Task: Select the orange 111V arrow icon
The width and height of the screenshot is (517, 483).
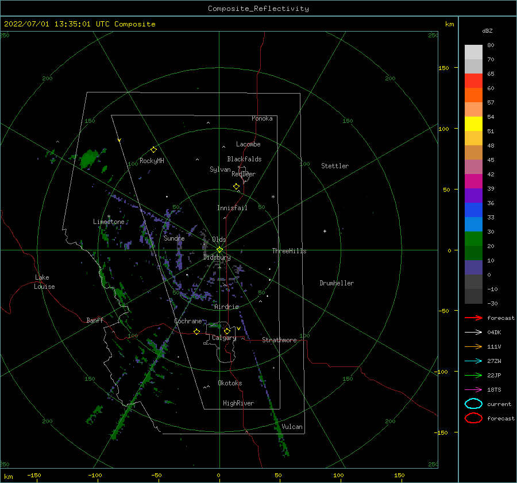Action: click(x=473, y=346)
